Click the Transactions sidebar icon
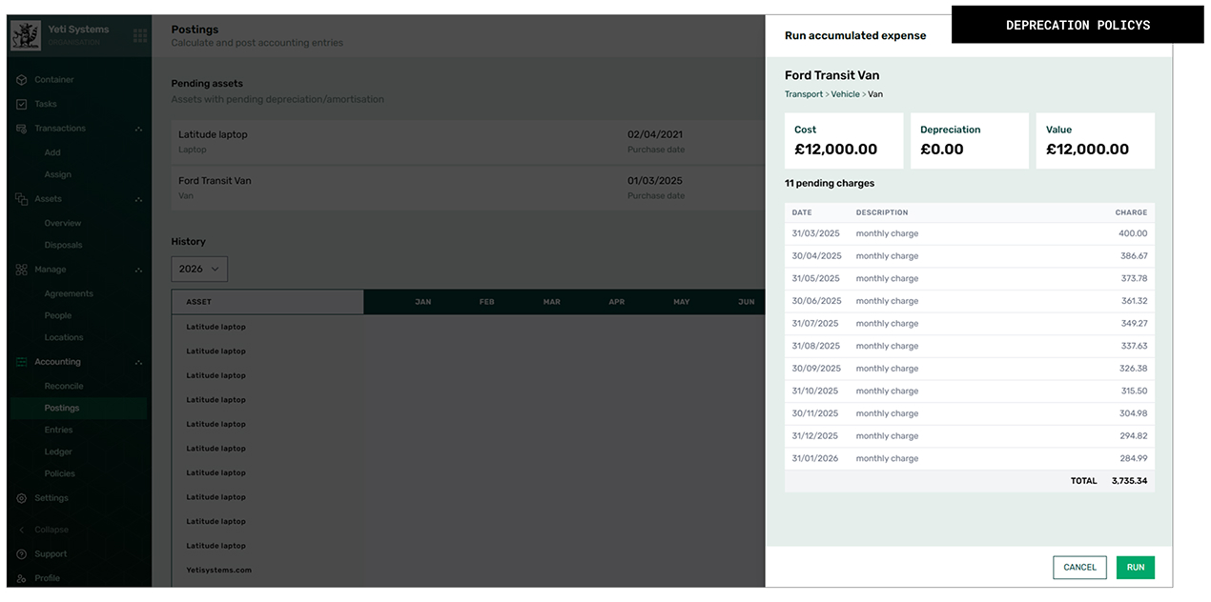The height and width of the screenshot is (602, 1211). [x=20, y=128]
